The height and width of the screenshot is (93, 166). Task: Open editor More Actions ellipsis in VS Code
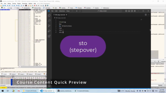(x=149, y=15)
